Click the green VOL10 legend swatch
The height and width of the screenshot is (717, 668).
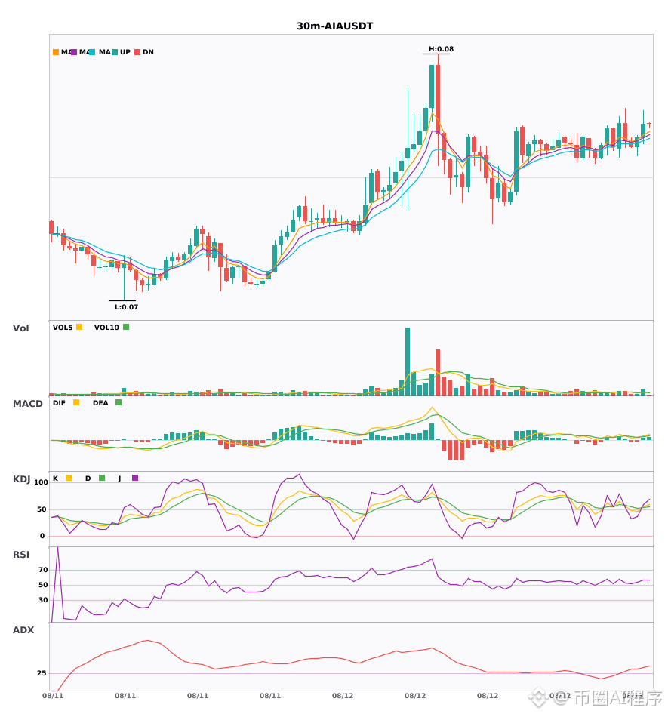tap(126, 327)
